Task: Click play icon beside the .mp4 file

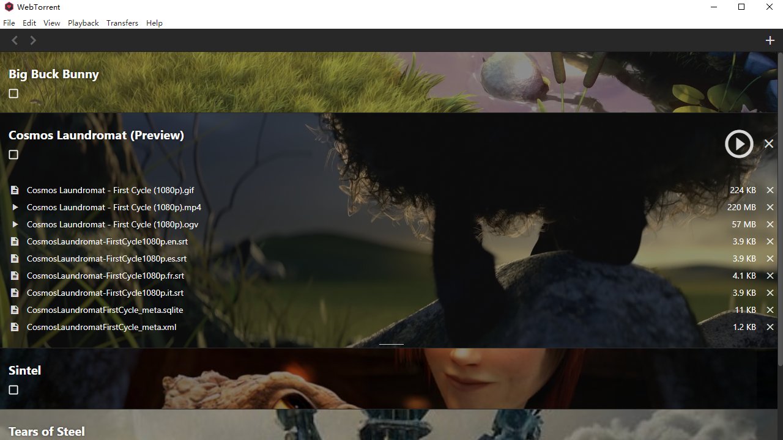Action: pos(15,207)
